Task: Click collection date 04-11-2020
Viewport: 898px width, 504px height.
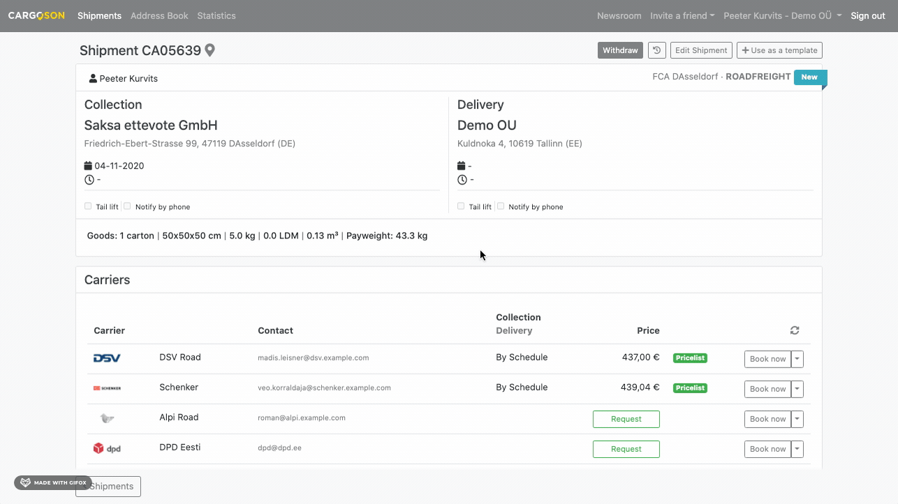Action: tap(119, 166)
